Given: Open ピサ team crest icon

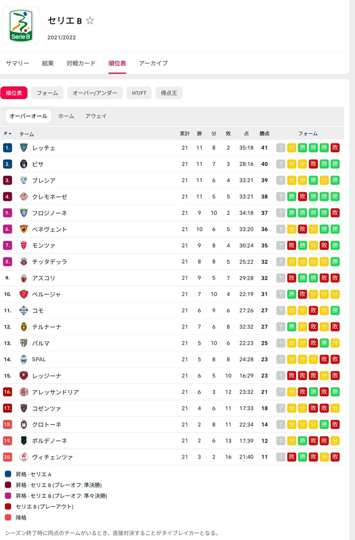Looking at the screenshot, I should 24,164.
